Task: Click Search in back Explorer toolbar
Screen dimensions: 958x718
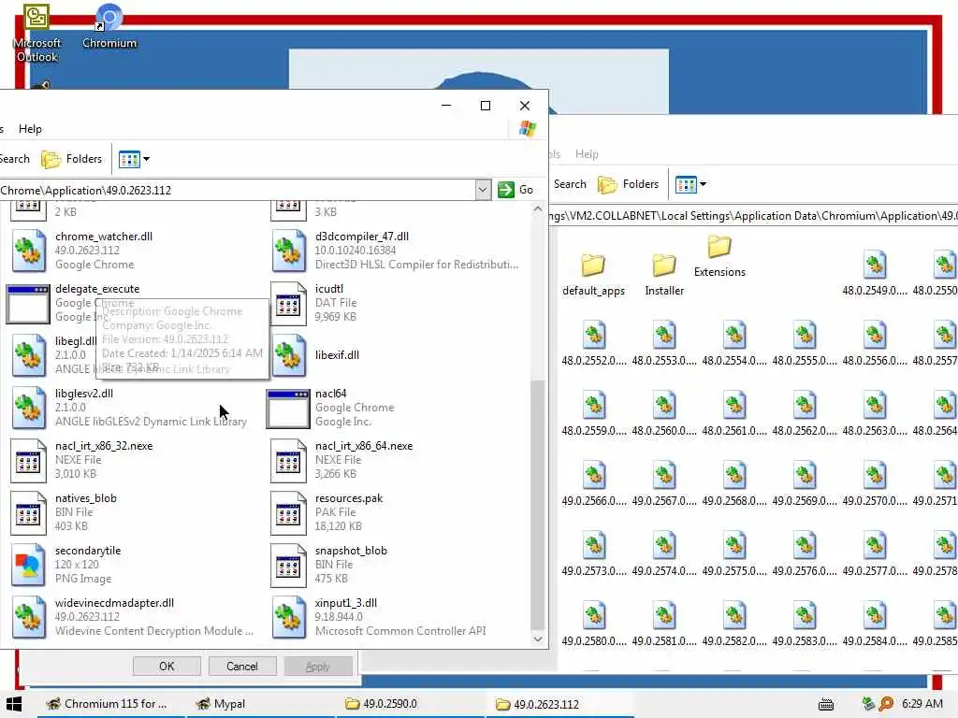Action: click(x=570, y=184)
